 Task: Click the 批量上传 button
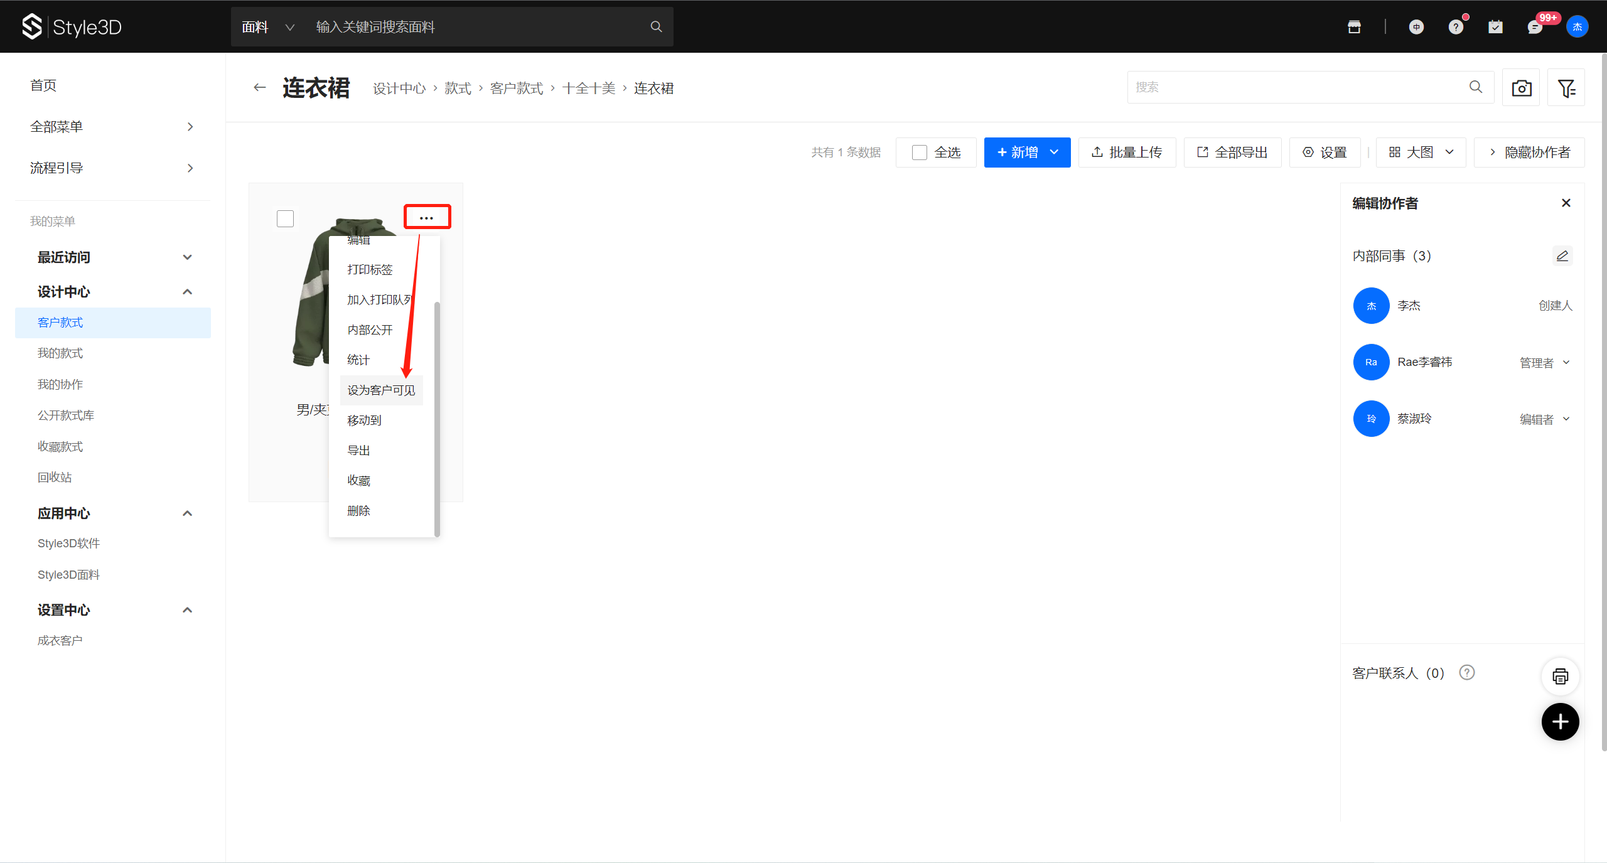click(1127, 153)
